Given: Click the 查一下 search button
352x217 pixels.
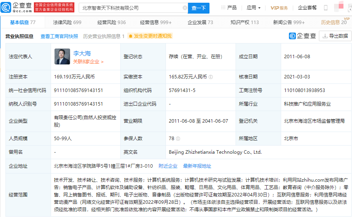Looking at the screenshot, I should [199, 8].
